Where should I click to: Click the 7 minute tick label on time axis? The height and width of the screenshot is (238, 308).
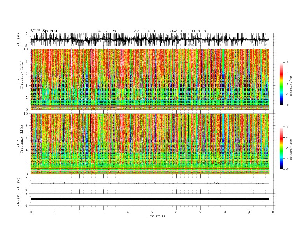pyautogui.click(x=201, y=212)
